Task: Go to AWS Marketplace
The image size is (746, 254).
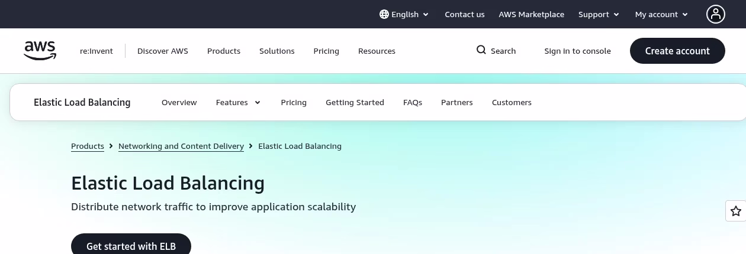Action: 532,14
